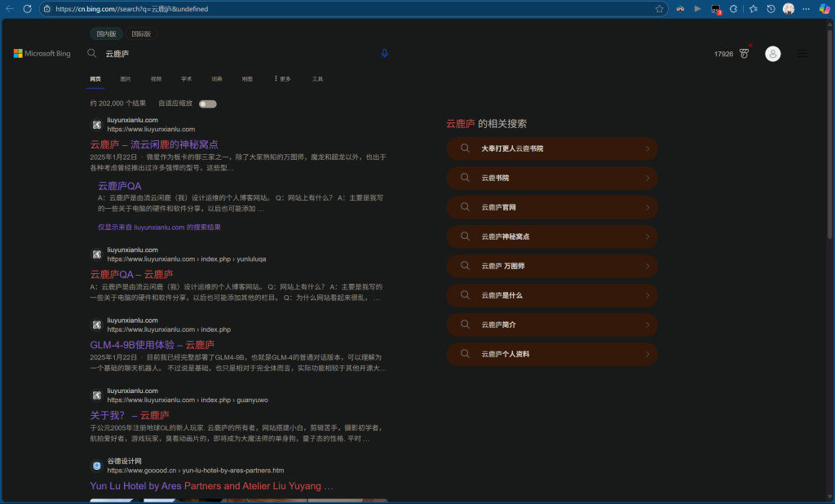The height and width of the screenshot is (504, 835).
Task: Click the grey play-triangle extension icon
Action: click(698, 8)
